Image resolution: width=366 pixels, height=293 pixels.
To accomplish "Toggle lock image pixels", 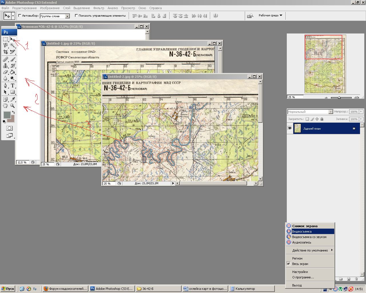I will pos(312,119).
